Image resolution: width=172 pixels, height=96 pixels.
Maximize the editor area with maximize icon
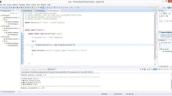[x=156, y=10]
